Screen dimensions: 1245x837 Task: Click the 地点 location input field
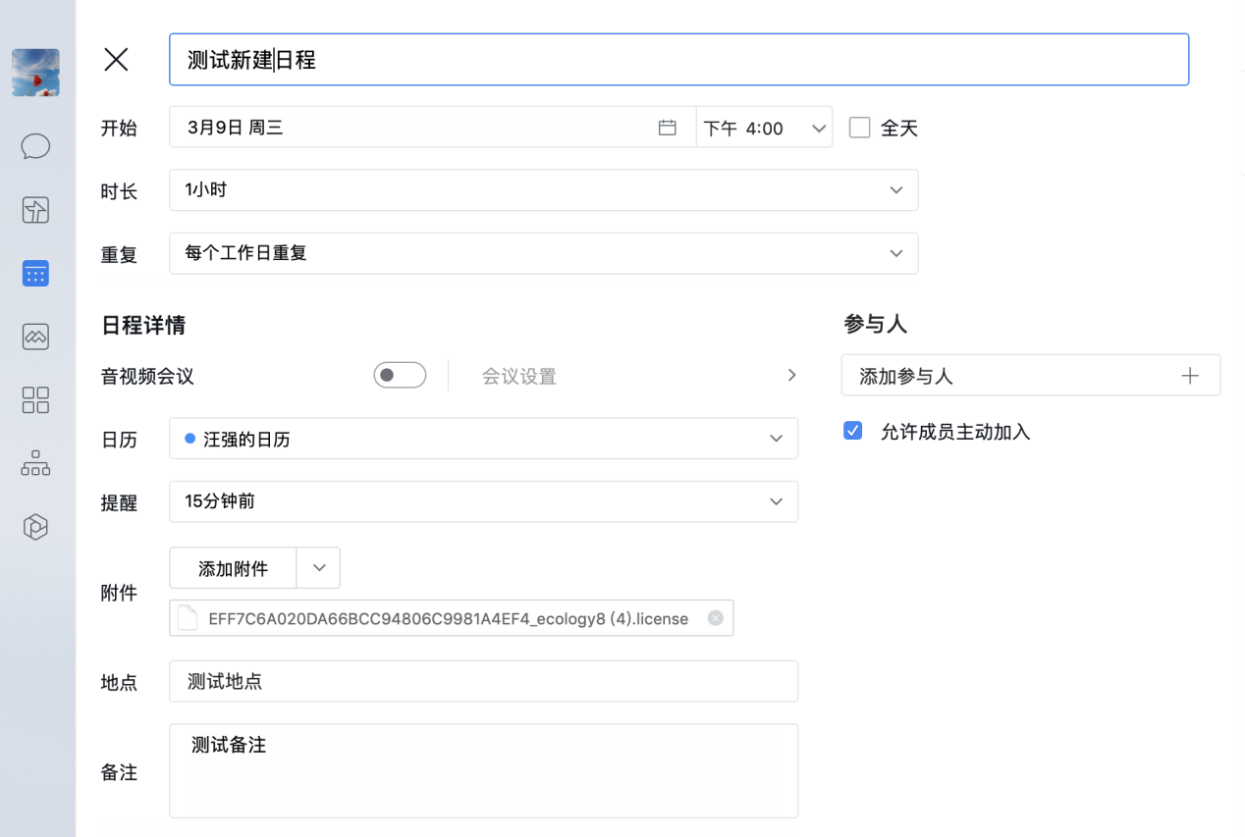tap(483, 682)
